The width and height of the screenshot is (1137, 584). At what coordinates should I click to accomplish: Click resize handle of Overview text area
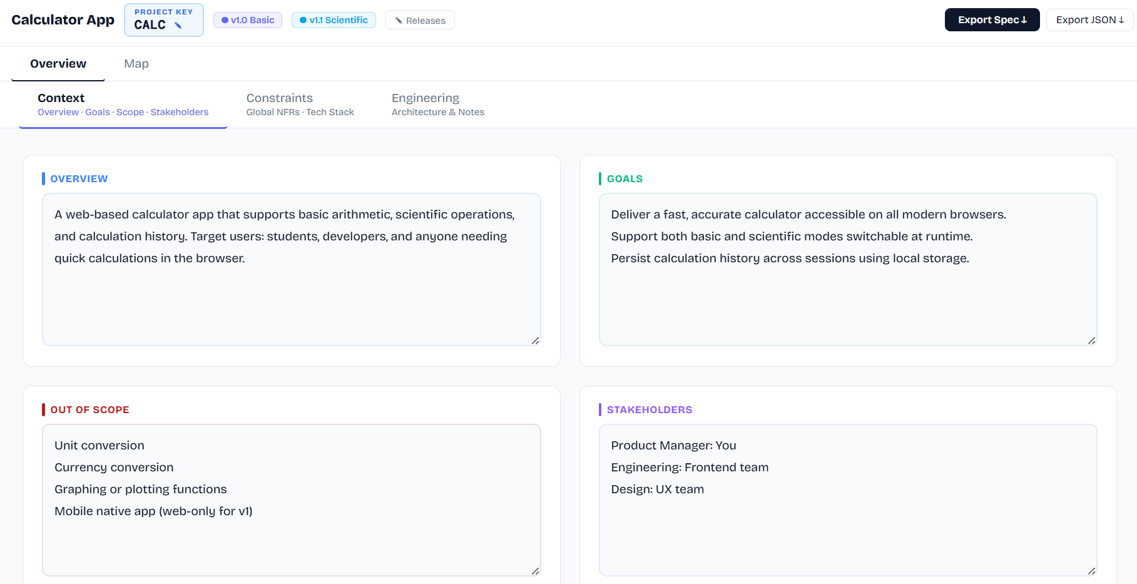point(536,341)
